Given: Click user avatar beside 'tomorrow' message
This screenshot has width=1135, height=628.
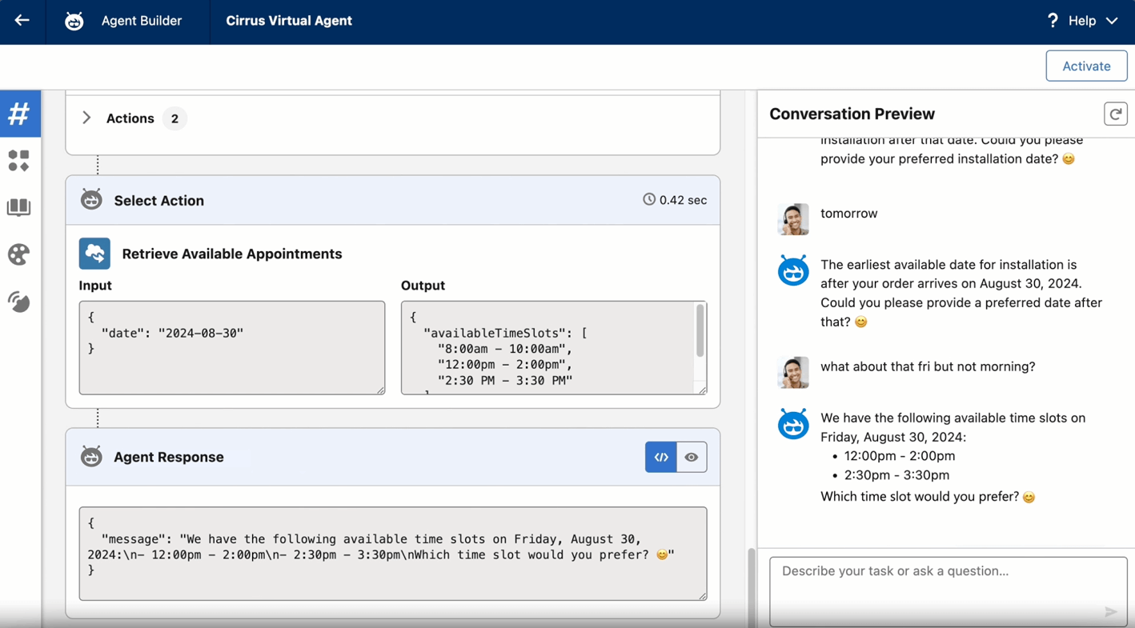Looking at the screenshot, I should [x=793, y=219].
